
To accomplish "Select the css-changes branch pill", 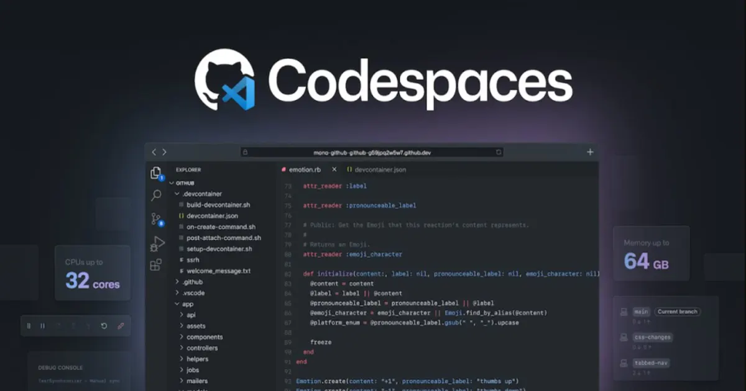I will [x=653, y=337].
